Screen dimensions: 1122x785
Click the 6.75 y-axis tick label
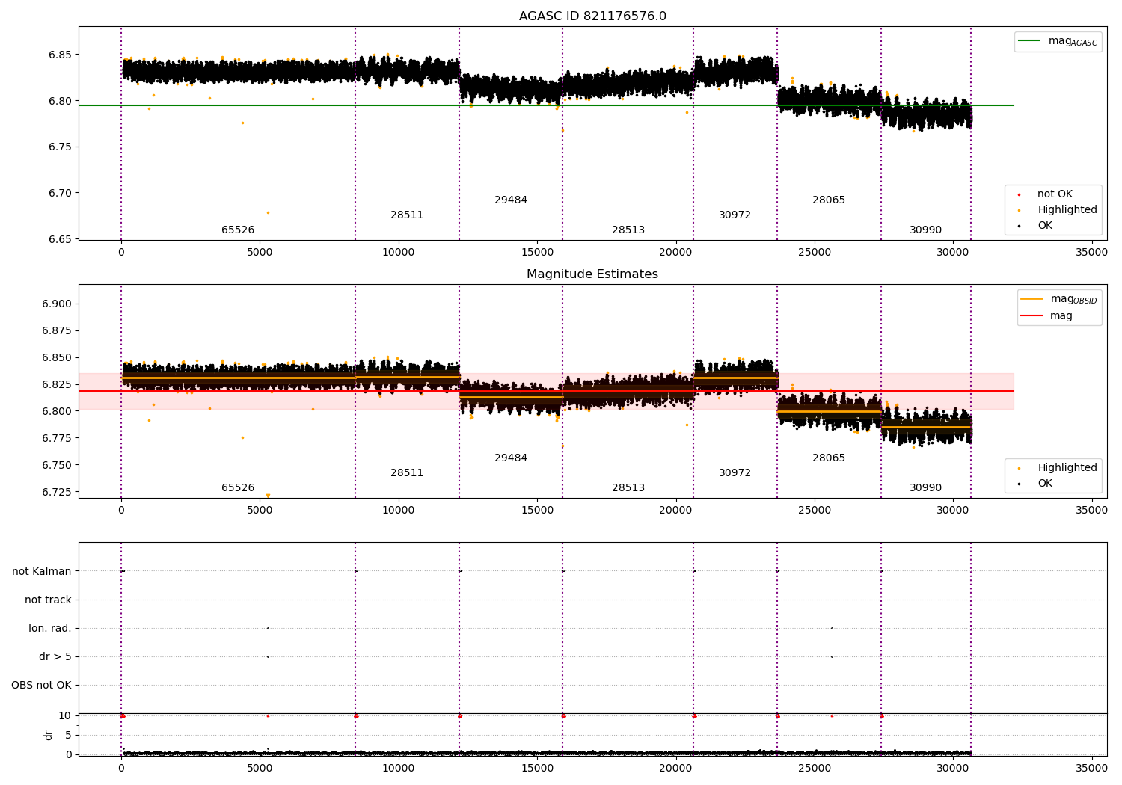[61, 147]
